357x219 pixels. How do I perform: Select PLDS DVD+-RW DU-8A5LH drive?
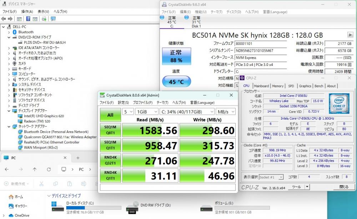[x=45, y=42]
